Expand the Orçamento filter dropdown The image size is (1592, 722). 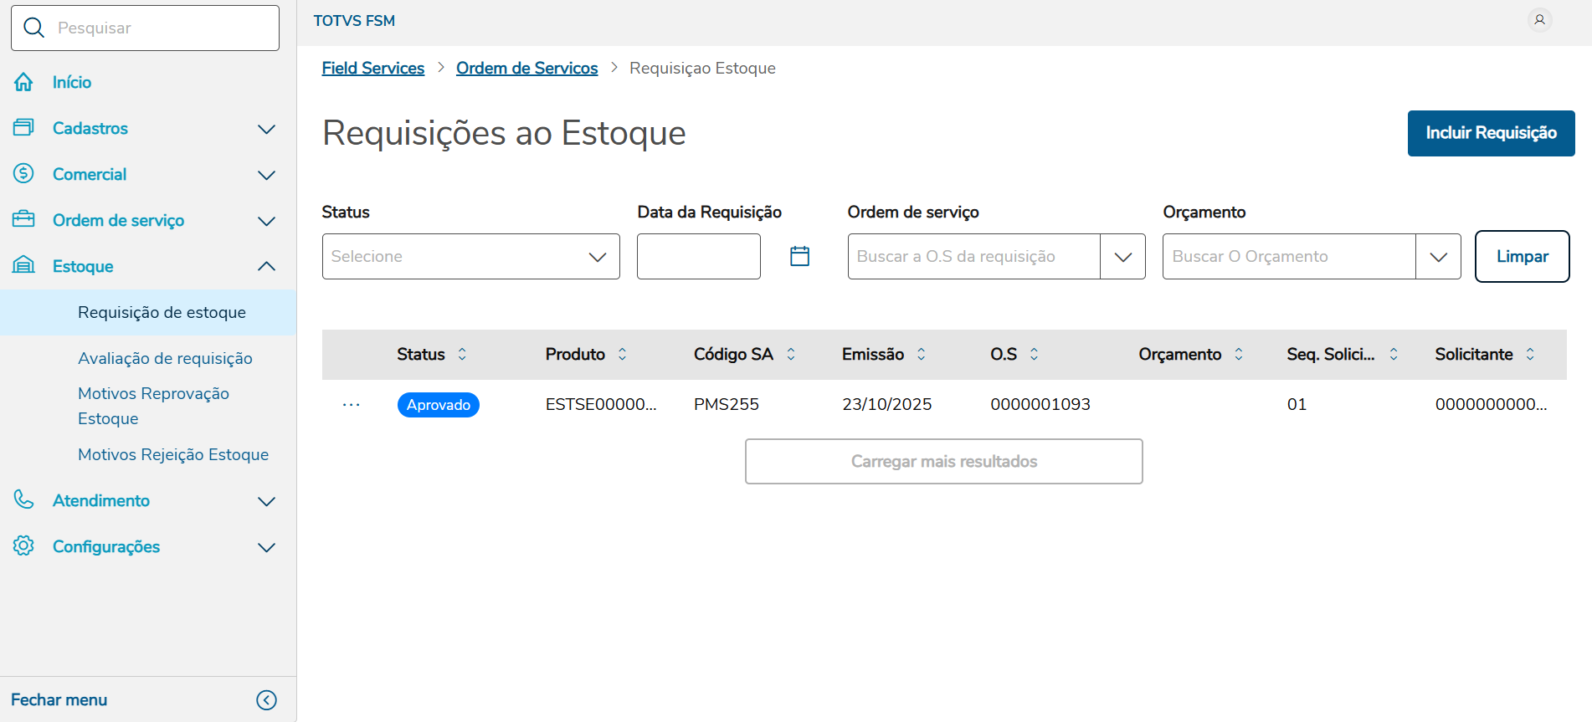point(1438,257)
